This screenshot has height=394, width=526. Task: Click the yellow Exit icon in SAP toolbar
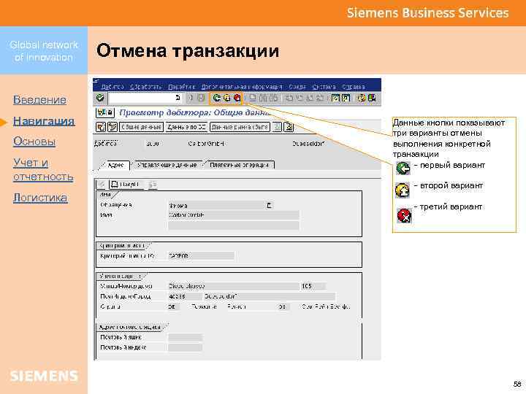(226, 98)
